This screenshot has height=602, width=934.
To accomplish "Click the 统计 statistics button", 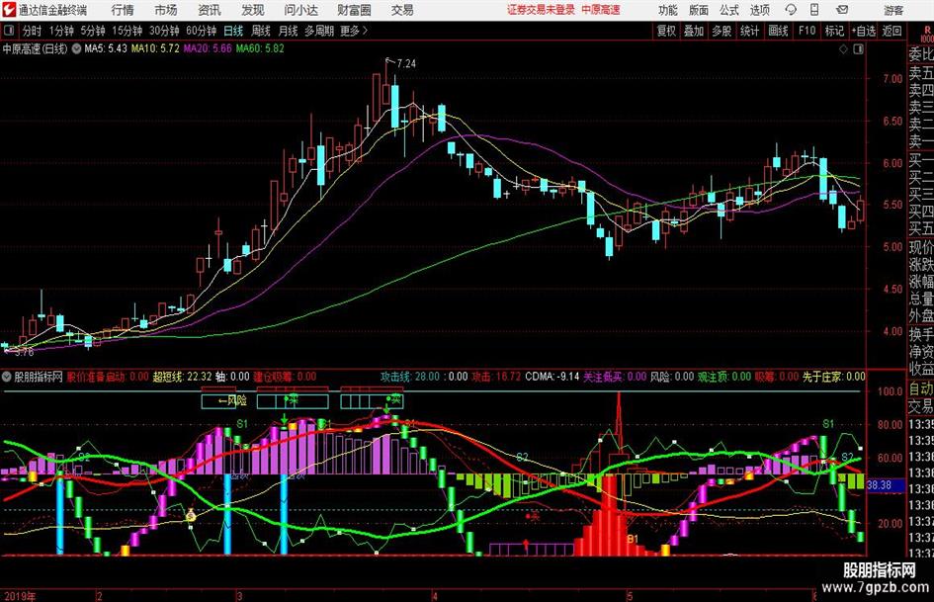I will 749,31.
